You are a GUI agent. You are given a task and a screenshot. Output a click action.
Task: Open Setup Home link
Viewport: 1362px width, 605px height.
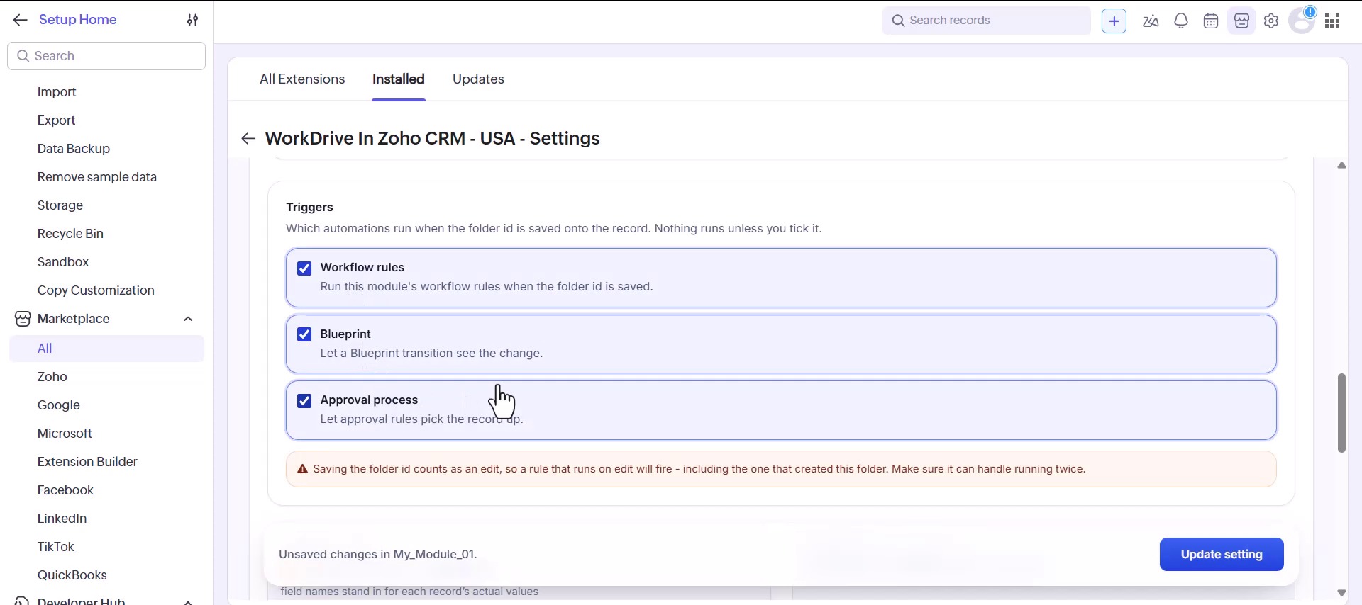tap(78, 20)
